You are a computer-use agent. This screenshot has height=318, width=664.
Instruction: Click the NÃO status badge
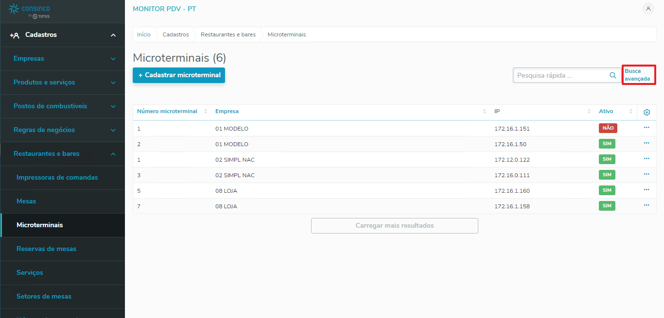coord(608,128)
